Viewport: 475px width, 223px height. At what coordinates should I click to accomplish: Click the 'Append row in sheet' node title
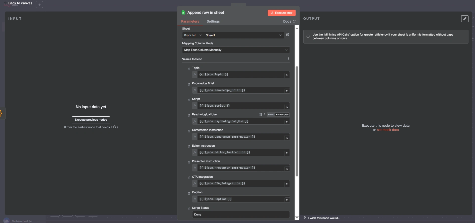click(206, 13)
